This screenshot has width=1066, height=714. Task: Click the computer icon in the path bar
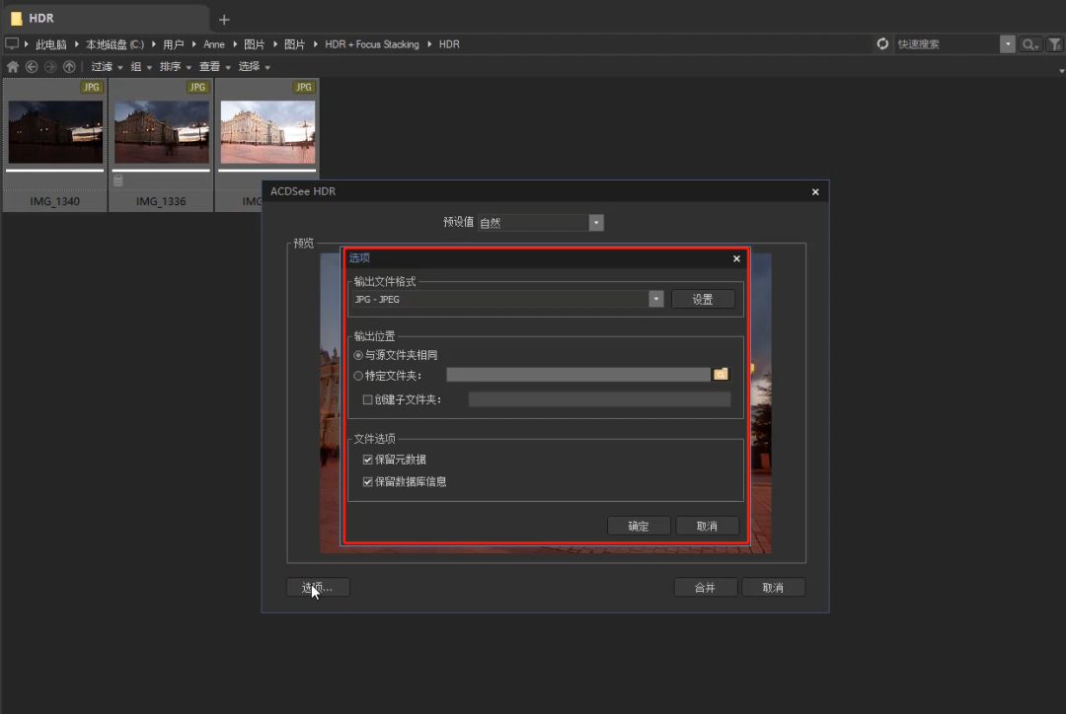tap(12, 44)
